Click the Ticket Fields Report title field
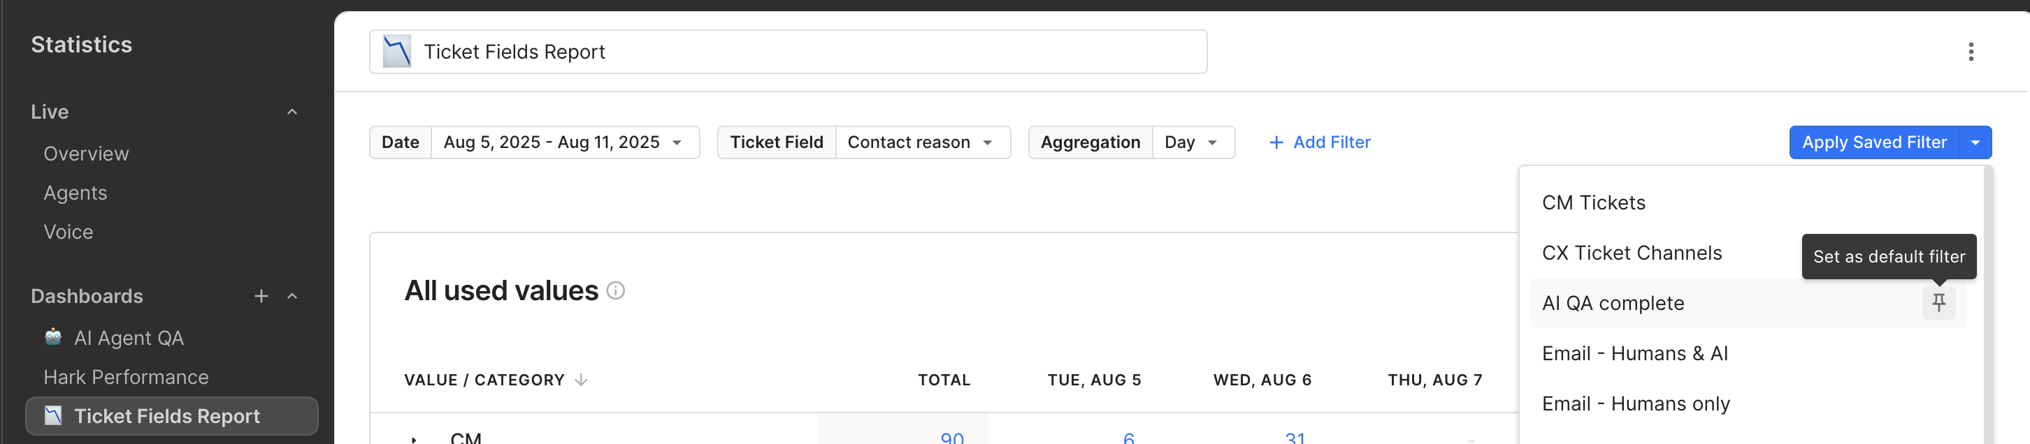This screenshot has width=2030, height=444. 788,52
